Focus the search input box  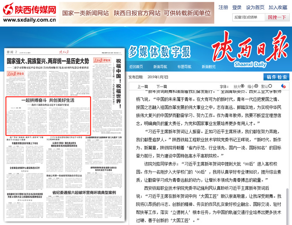click(249, 17)
